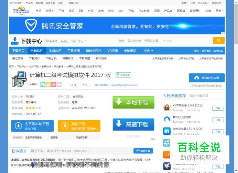Click 手机 in the top site menu
The image size is (238, 173).
pyautogui.click(x=39, y=11)
